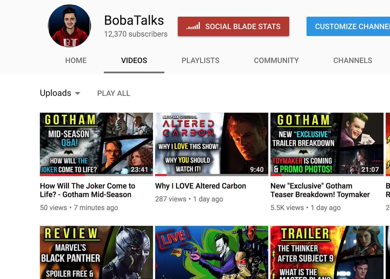Viewport: 390px width, 279px height.
Task: Go to the Community tab
Action: (276, 60)
